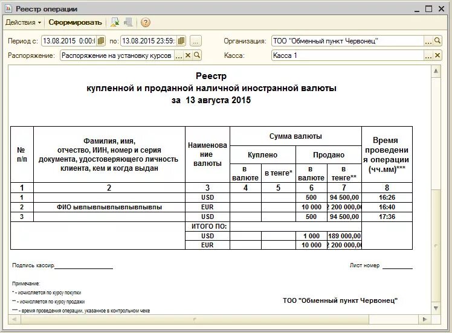Clear the Касса field with X
The height and width of the screenshot is (333, 452).
(437, 55)
